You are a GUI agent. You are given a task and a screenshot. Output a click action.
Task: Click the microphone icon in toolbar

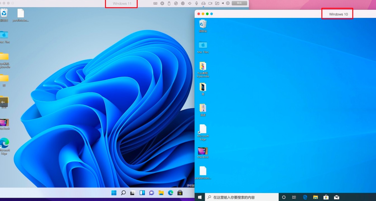pos(197,3)
